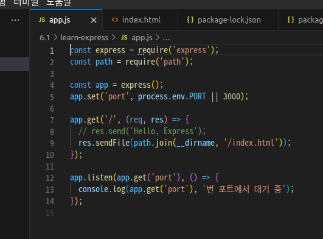The image size is (323, 239).
Task: Click line number 9 in the gutter
Action: [x=52, y=143]
